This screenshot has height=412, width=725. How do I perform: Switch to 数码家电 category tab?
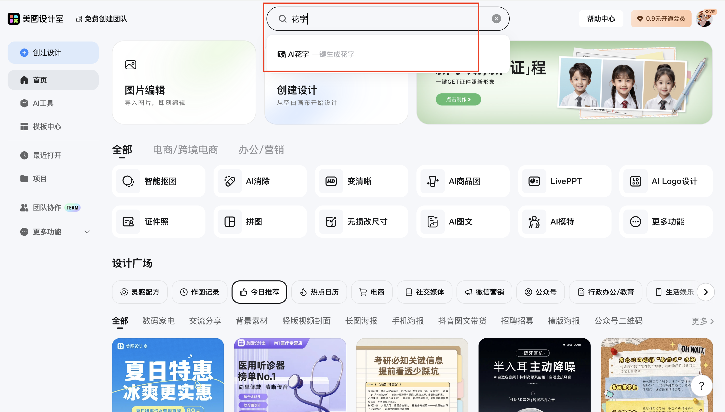(x=158, y=321)
